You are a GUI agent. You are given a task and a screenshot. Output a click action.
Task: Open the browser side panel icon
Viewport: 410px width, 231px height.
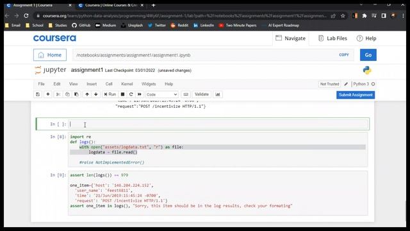pyautogui.click(x=384, y=16)
